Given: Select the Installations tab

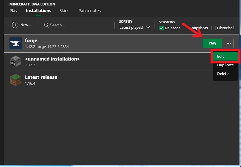Looking at the screenshot, I should 38,11.
